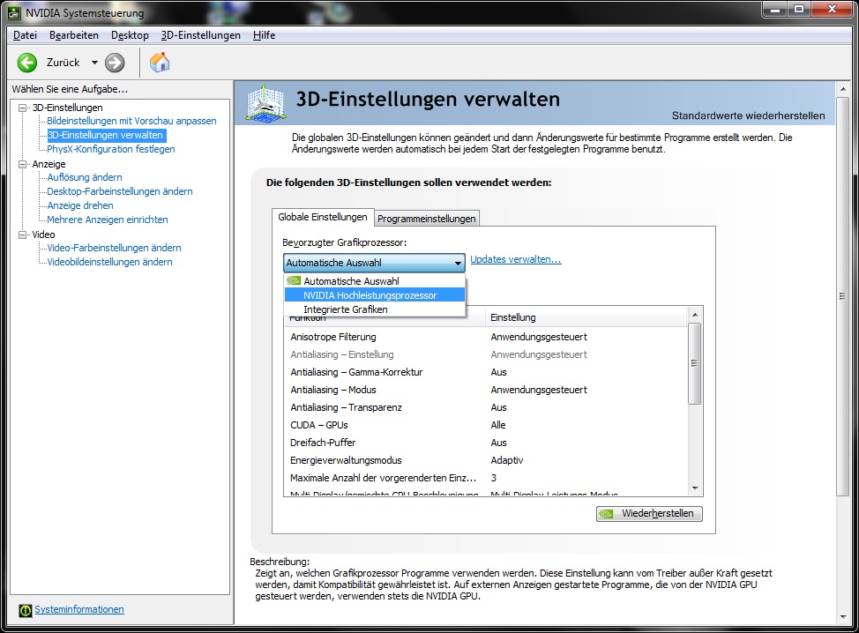Image resolution: width=859 pixels, height=633 pixels.
Task: Open PhysX-Konfiguration festlegen
Action: click(110, 149)
